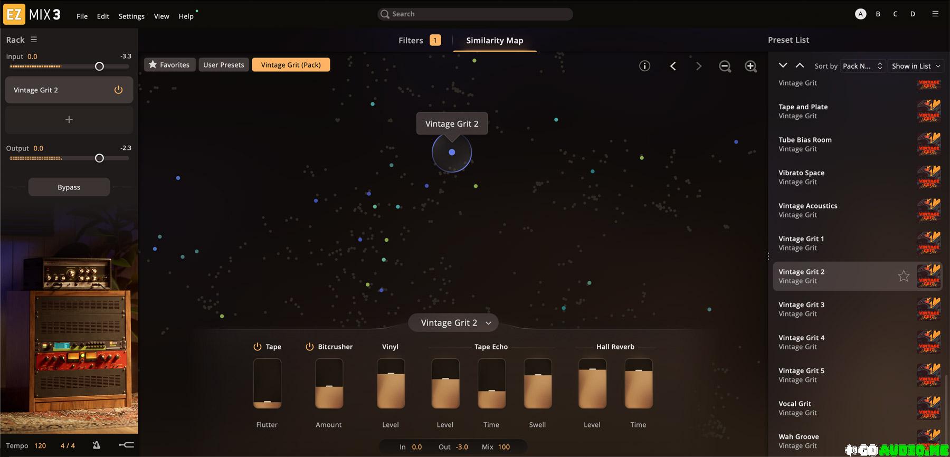The width and height of the screenshot is (950, 457).
Task: Toggle the User Presets filter
Action: [x=224, y=65]
